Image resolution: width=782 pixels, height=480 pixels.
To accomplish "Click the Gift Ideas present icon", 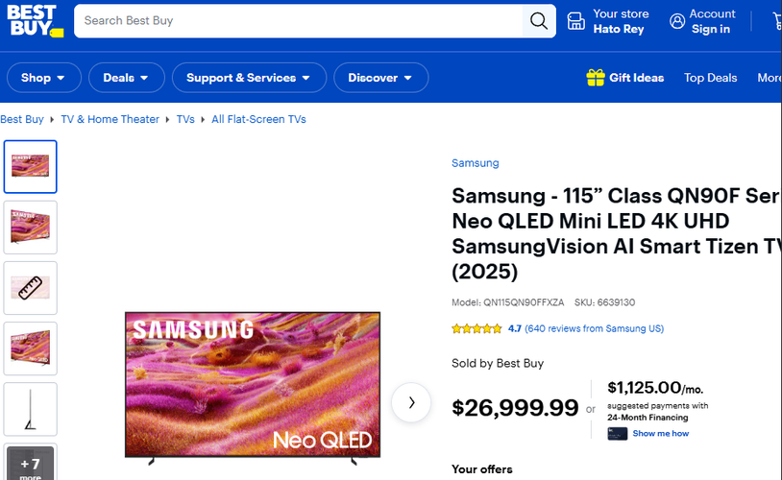I will [596, 77].
